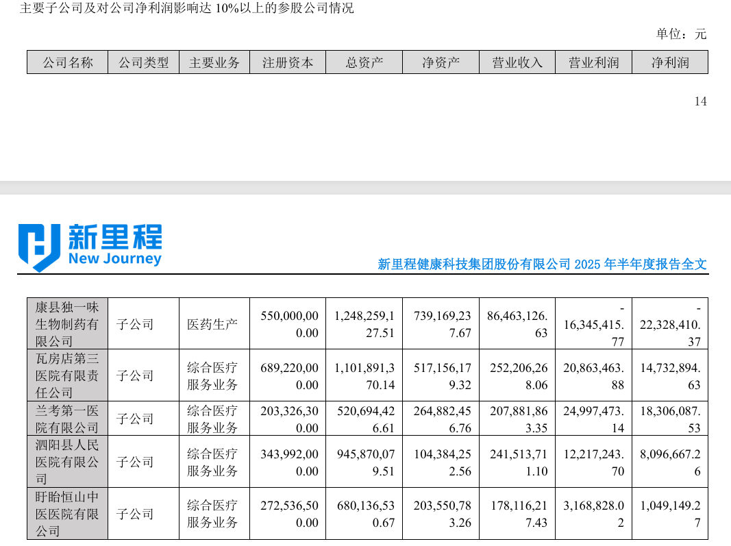The height and width of the screenshot is (546, 731).
Task: Click the 公司名称 column header
Action: coord(68,62)
